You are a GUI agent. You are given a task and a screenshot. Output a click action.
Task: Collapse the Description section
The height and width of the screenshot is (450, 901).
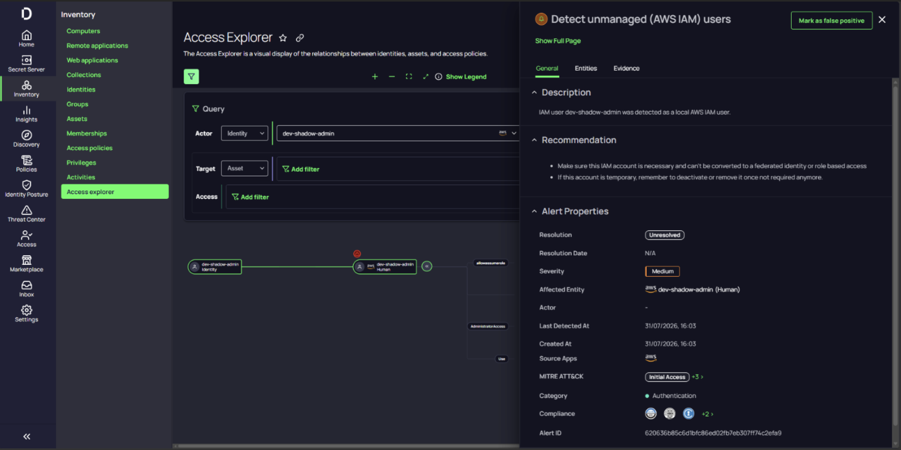point(534,93)
